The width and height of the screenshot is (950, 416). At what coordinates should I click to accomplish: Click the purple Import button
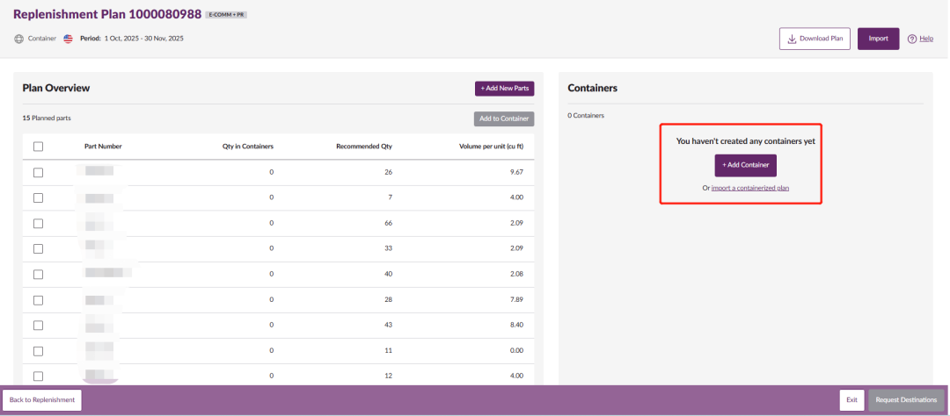point(878,39)
